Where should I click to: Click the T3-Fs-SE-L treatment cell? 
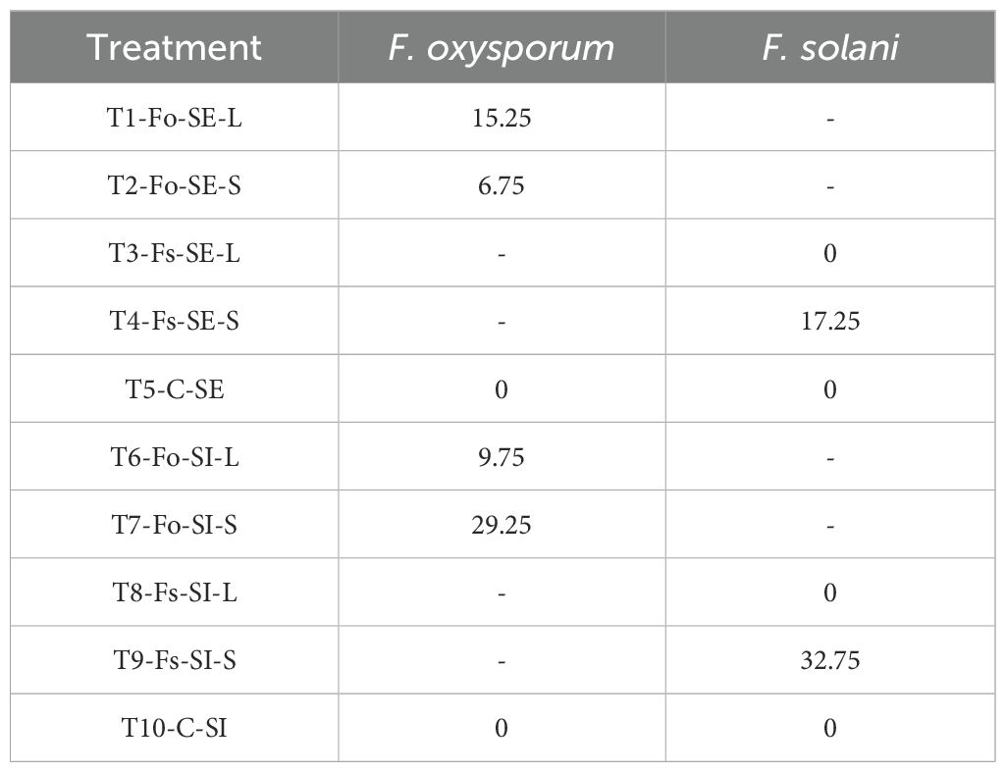[174, 253]
